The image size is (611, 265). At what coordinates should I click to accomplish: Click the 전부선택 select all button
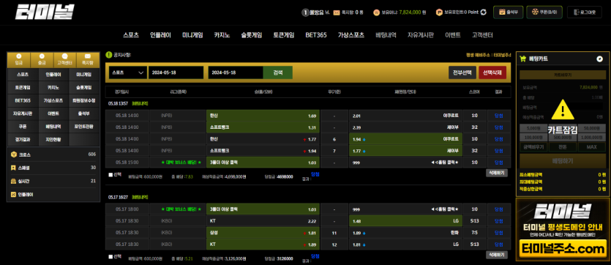pos(462,72)
